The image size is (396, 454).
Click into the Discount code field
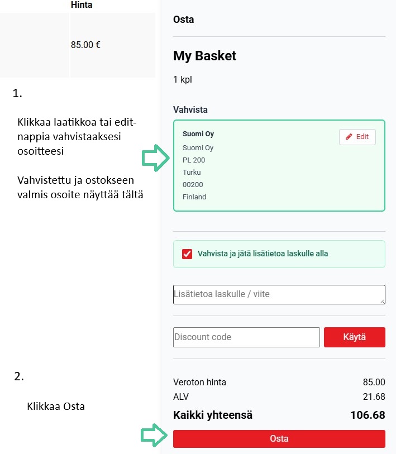tap(246, 337)
